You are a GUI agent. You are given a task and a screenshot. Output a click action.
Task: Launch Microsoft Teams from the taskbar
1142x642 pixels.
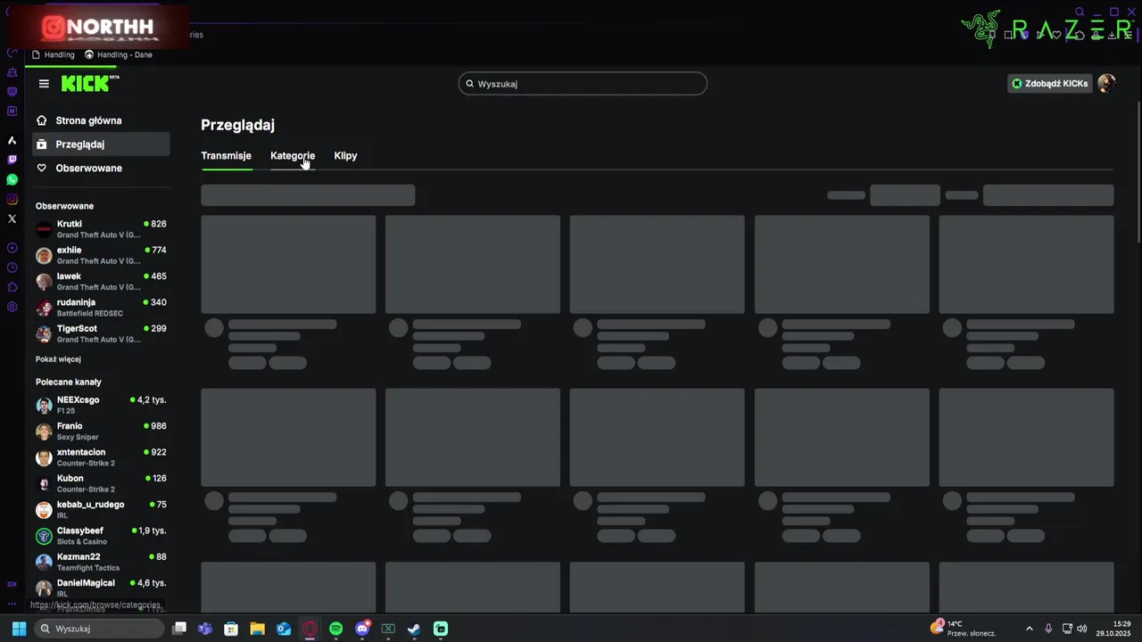pyautogui.click(x=205, y=629)
